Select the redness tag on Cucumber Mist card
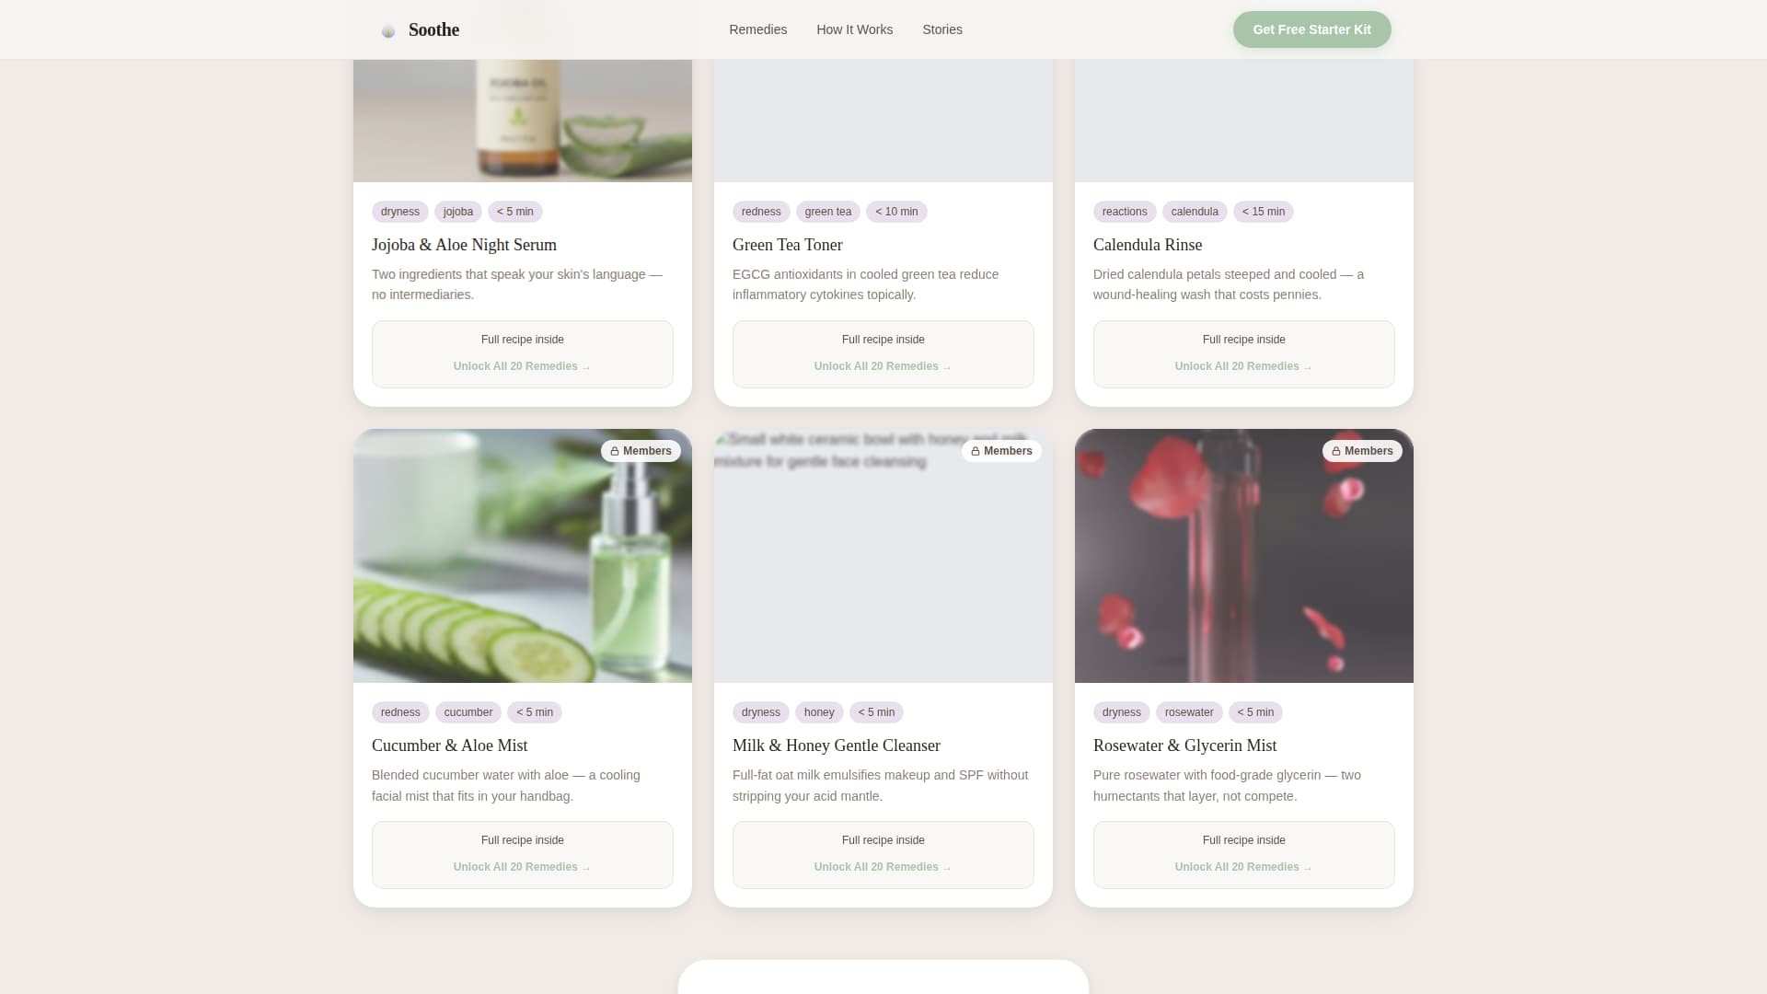 (400, 712)
